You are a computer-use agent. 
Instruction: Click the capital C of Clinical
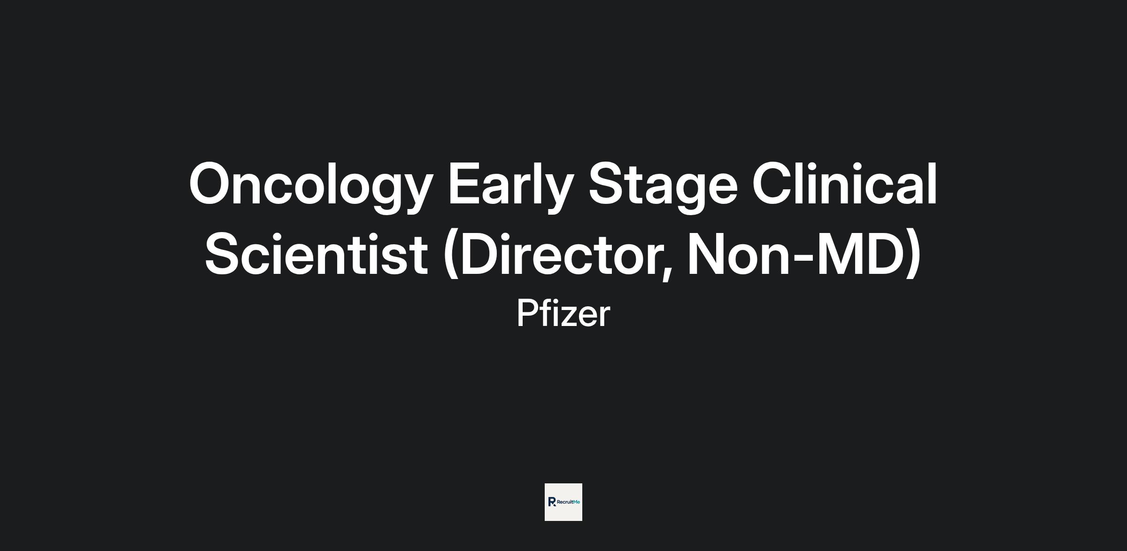[773, 184]
